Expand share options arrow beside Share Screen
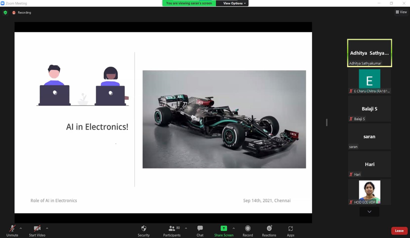Image resolution: width=410 pixels, height=238 pixels. tap(233, 228)
